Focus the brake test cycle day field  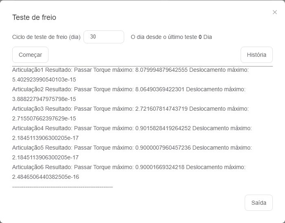104,37
